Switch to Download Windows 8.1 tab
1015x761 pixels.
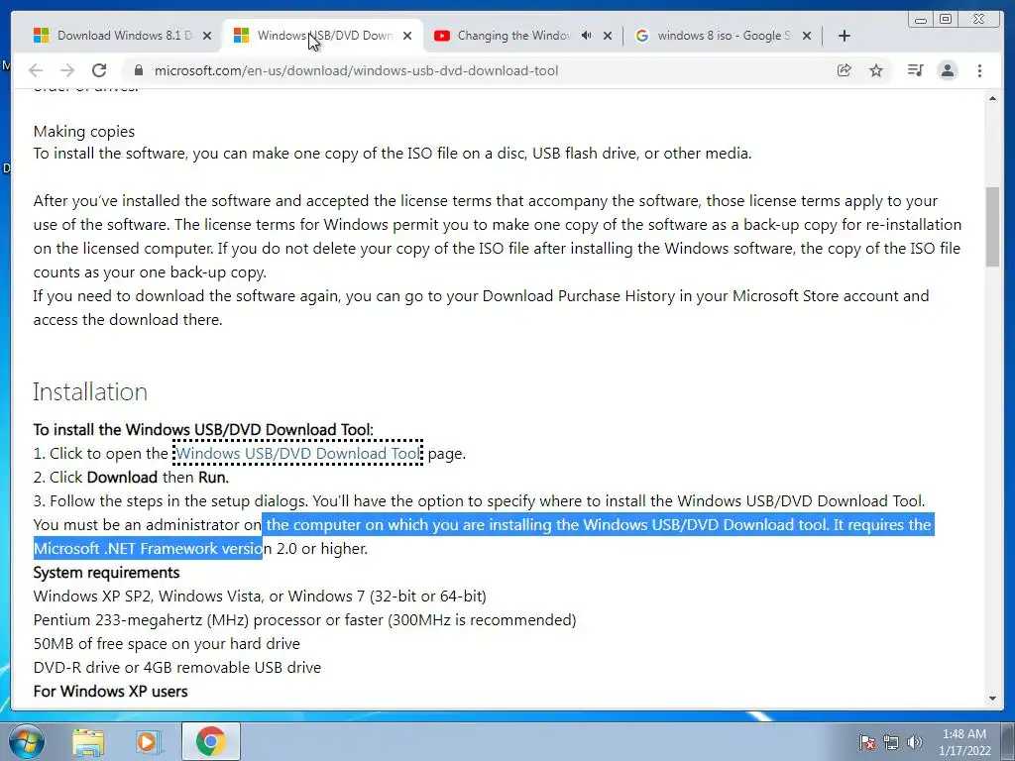pos(122,36)
